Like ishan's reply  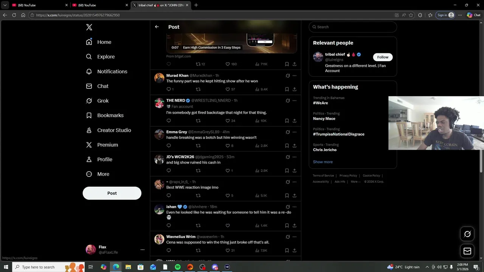[228, 226]
